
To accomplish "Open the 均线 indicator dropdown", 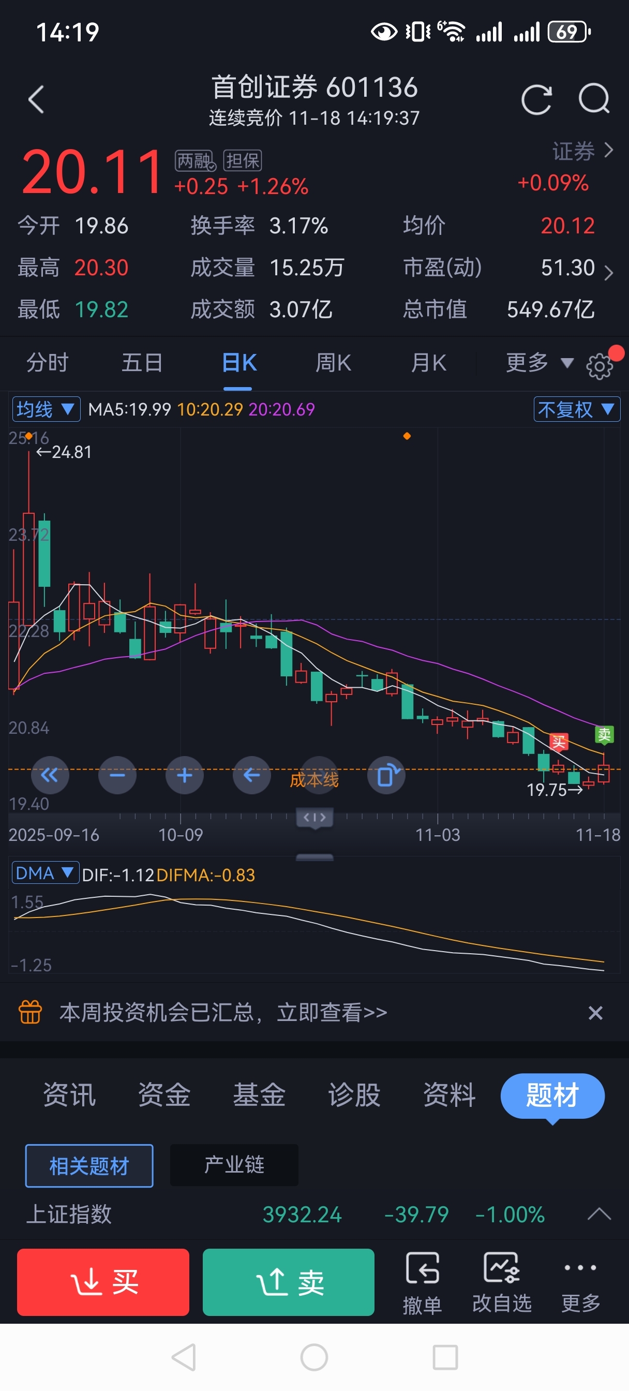I will pos(47,409).
